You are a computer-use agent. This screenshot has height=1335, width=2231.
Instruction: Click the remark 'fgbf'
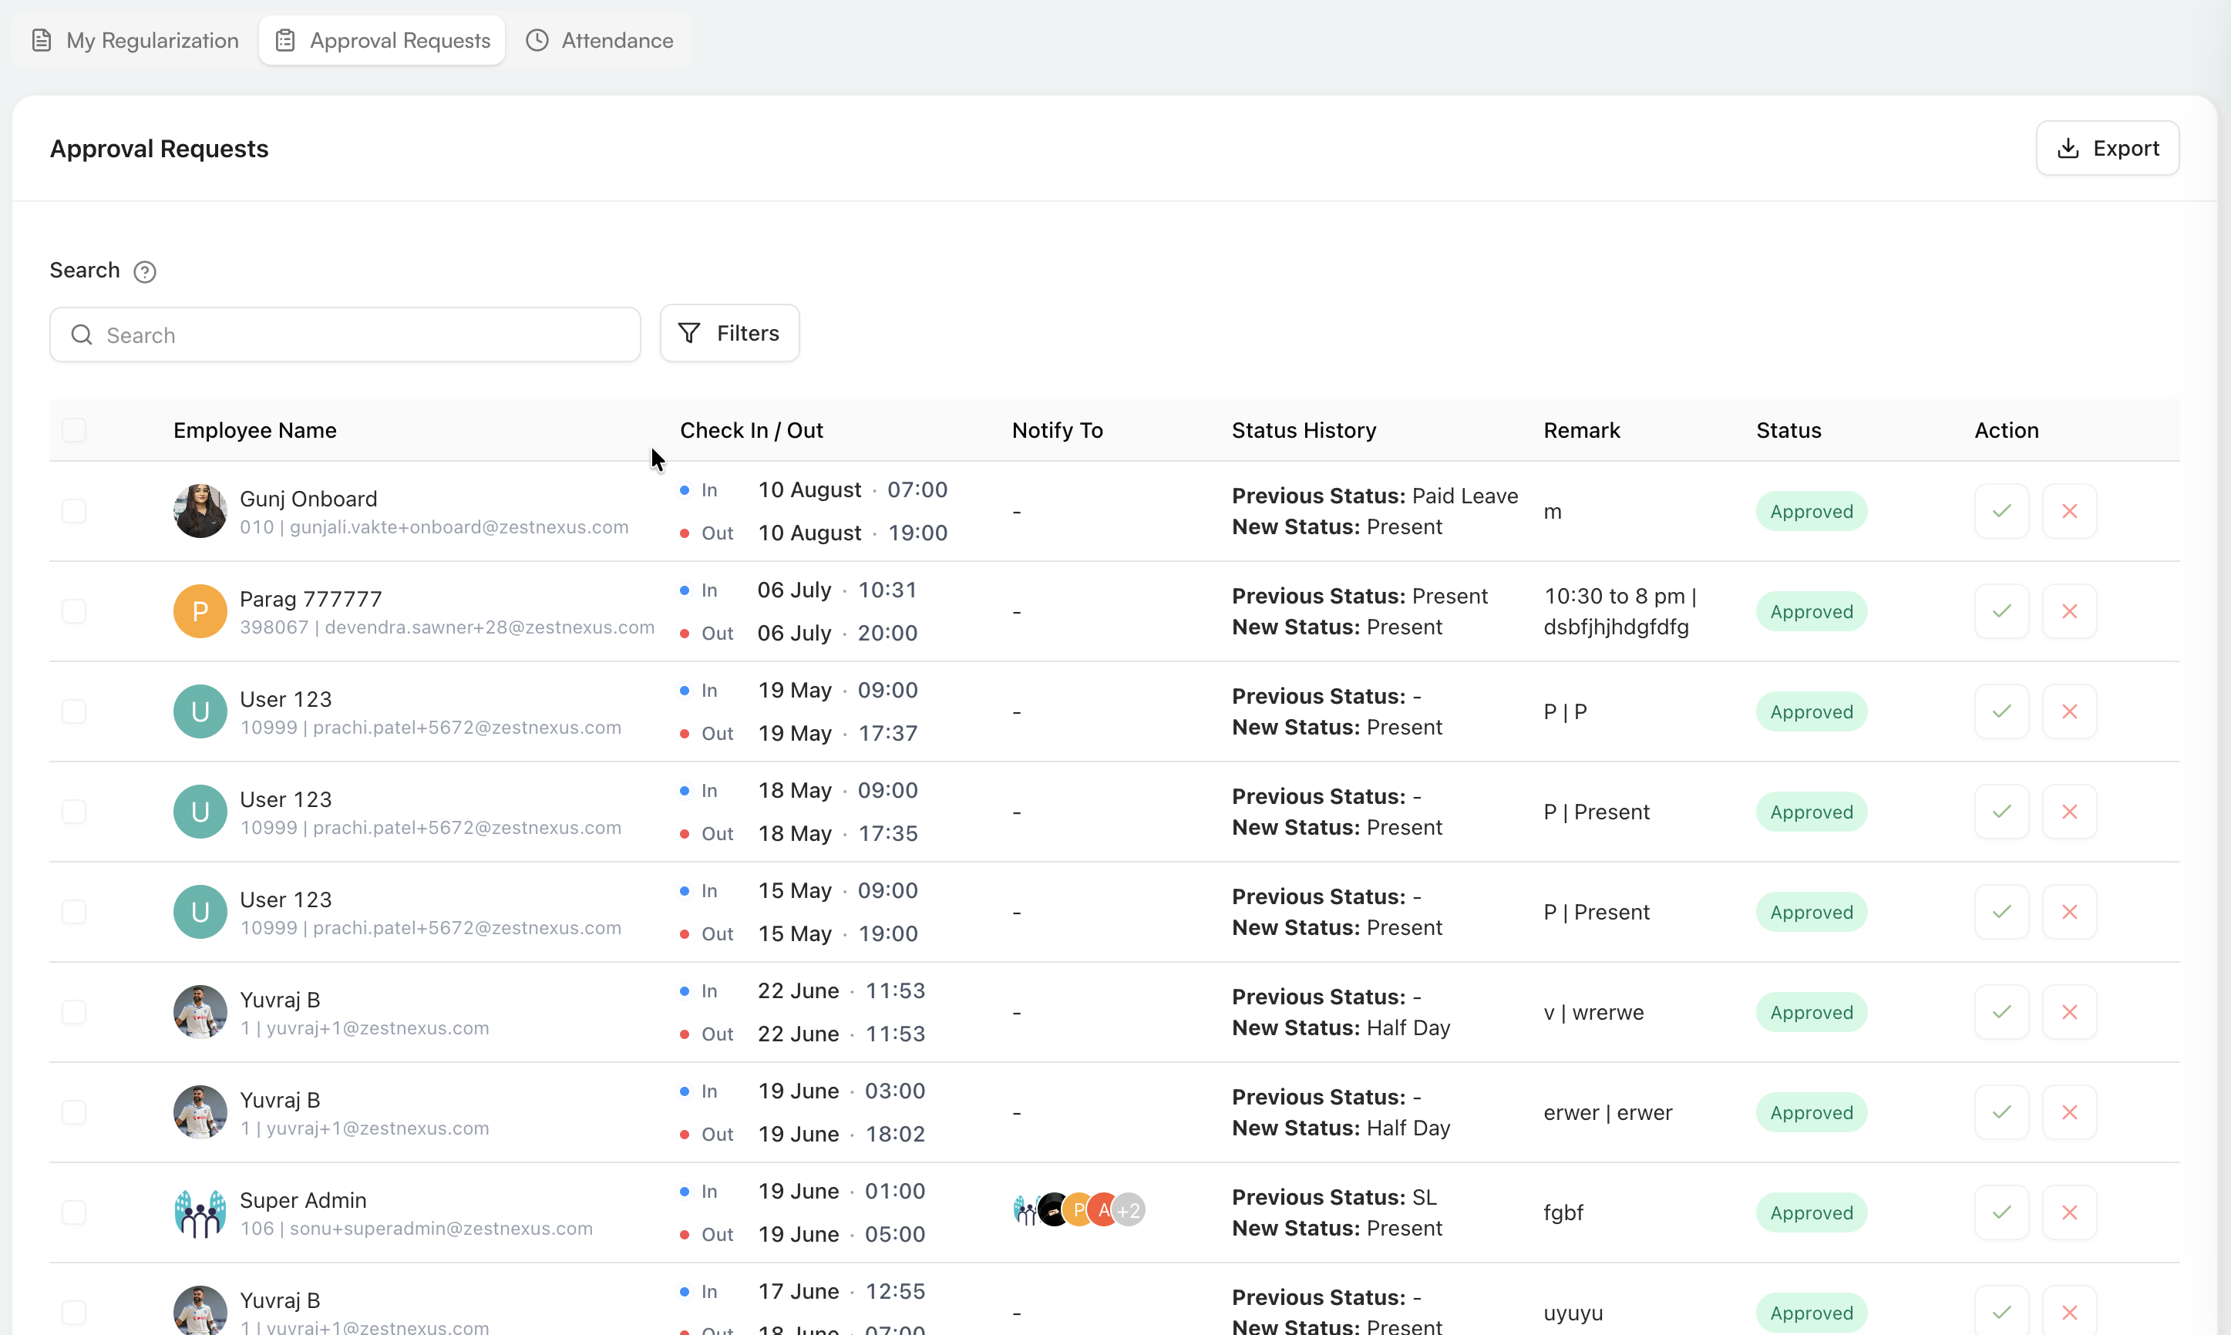click(1563, 1212)
